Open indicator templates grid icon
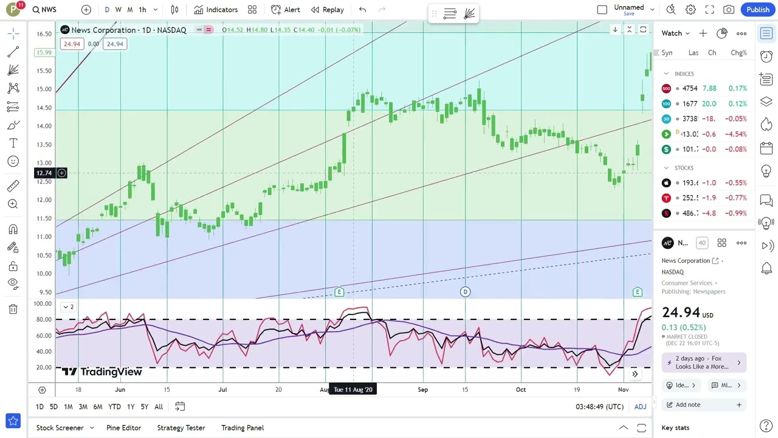This screenshot has width=778, height=438. click(x=252, y=10)
